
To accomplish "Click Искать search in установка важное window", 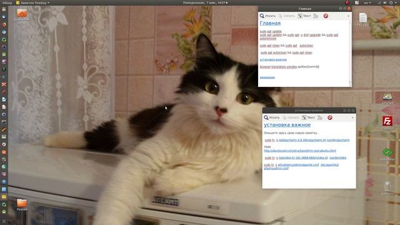I will point(272,117).
